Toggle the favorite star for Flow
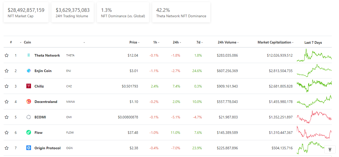 (7, 133)
